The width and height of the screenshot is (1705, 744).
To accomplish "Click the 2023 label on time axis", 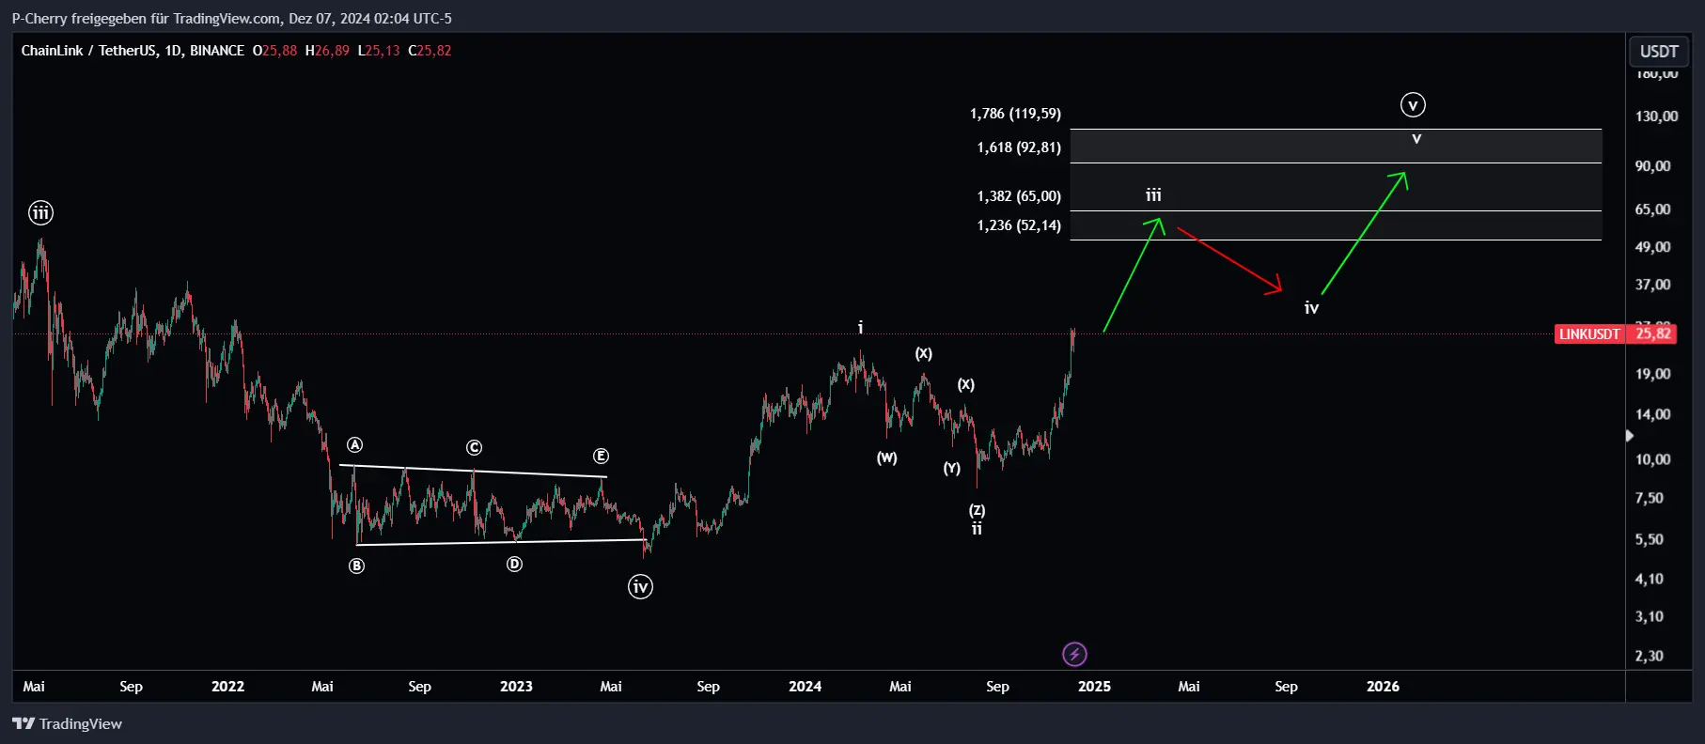I will point(516,687).
